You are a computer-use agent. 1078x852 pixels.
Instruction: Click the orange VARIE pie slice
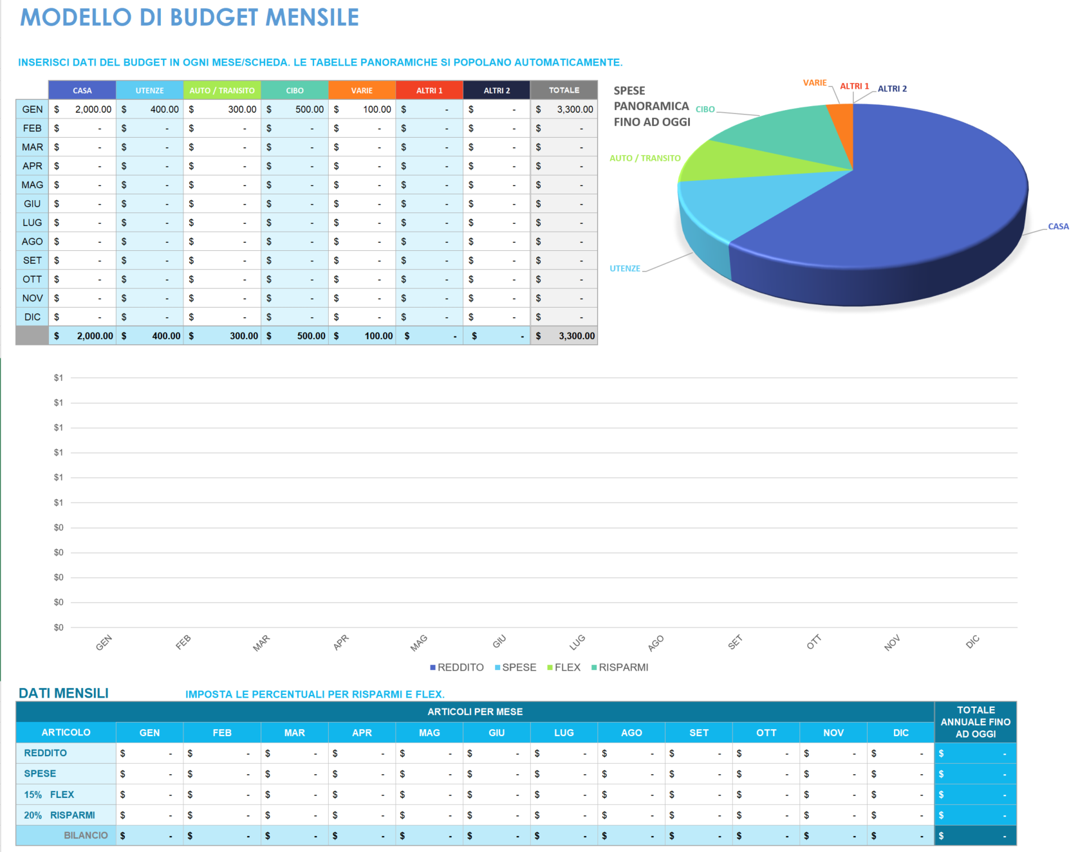click(843, 125)
